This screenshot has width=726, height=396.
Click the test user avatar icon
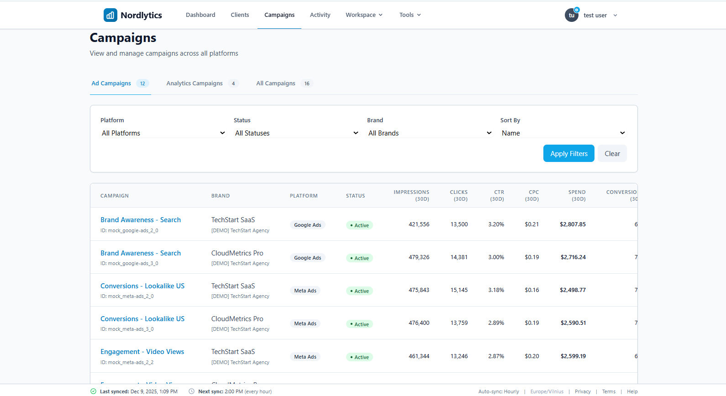[571, 15]
